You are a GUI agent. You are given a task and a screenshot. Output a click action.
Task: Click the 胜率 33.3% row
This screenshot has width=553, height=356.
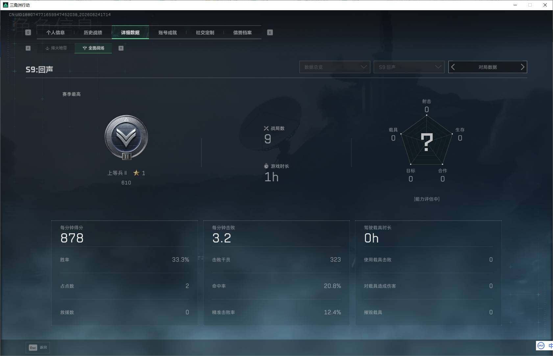click(x=125, y=260)
